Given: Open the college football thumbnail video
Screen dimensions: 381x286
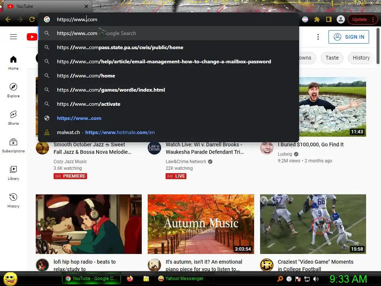Looking at the screenshot, I should coord(313,224).
